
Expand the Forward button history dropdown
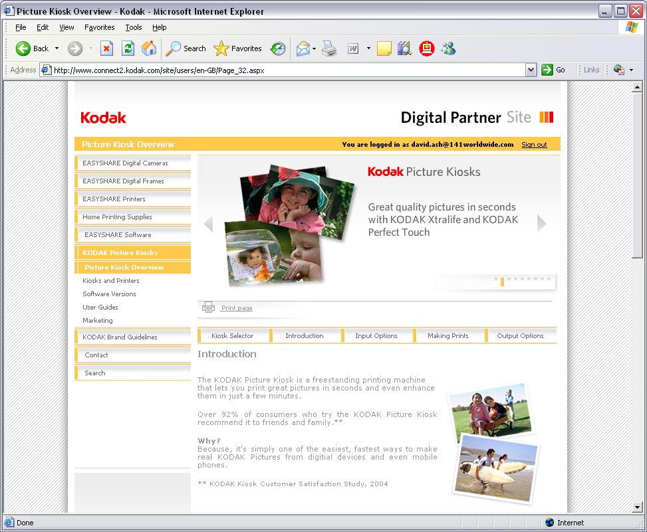(x=91, y=48)
